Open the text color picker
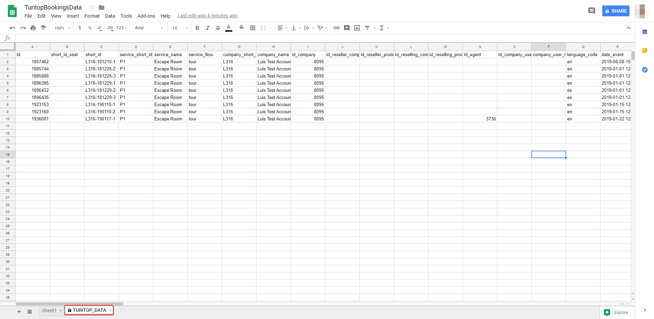Screen dimensions: 654x319 [x=229, y=28]
